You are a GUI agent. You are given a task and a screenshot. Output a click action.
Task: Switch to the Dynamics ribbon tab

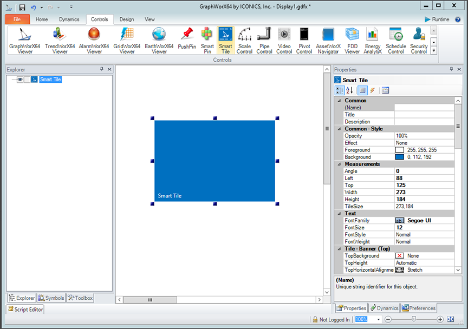[x=69, y=19]
